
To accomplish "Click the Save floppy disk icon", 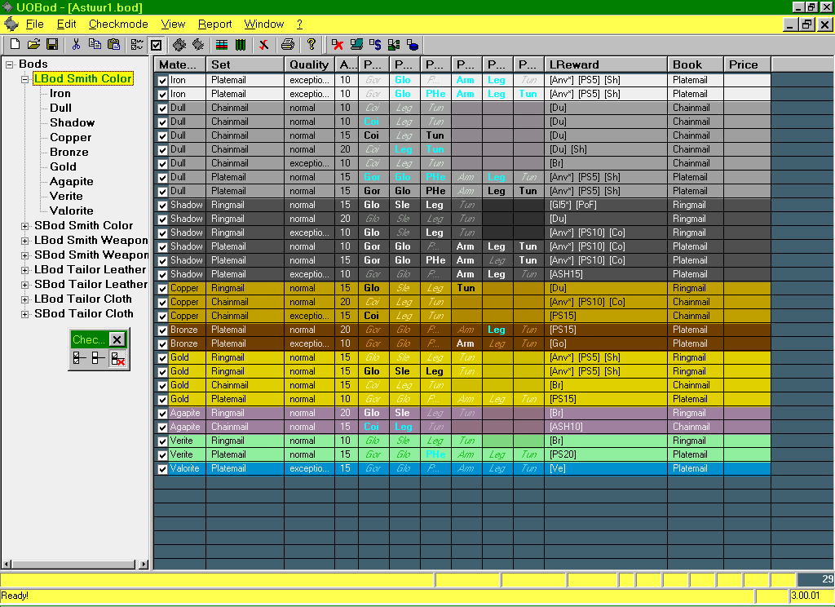I will 52,44.
